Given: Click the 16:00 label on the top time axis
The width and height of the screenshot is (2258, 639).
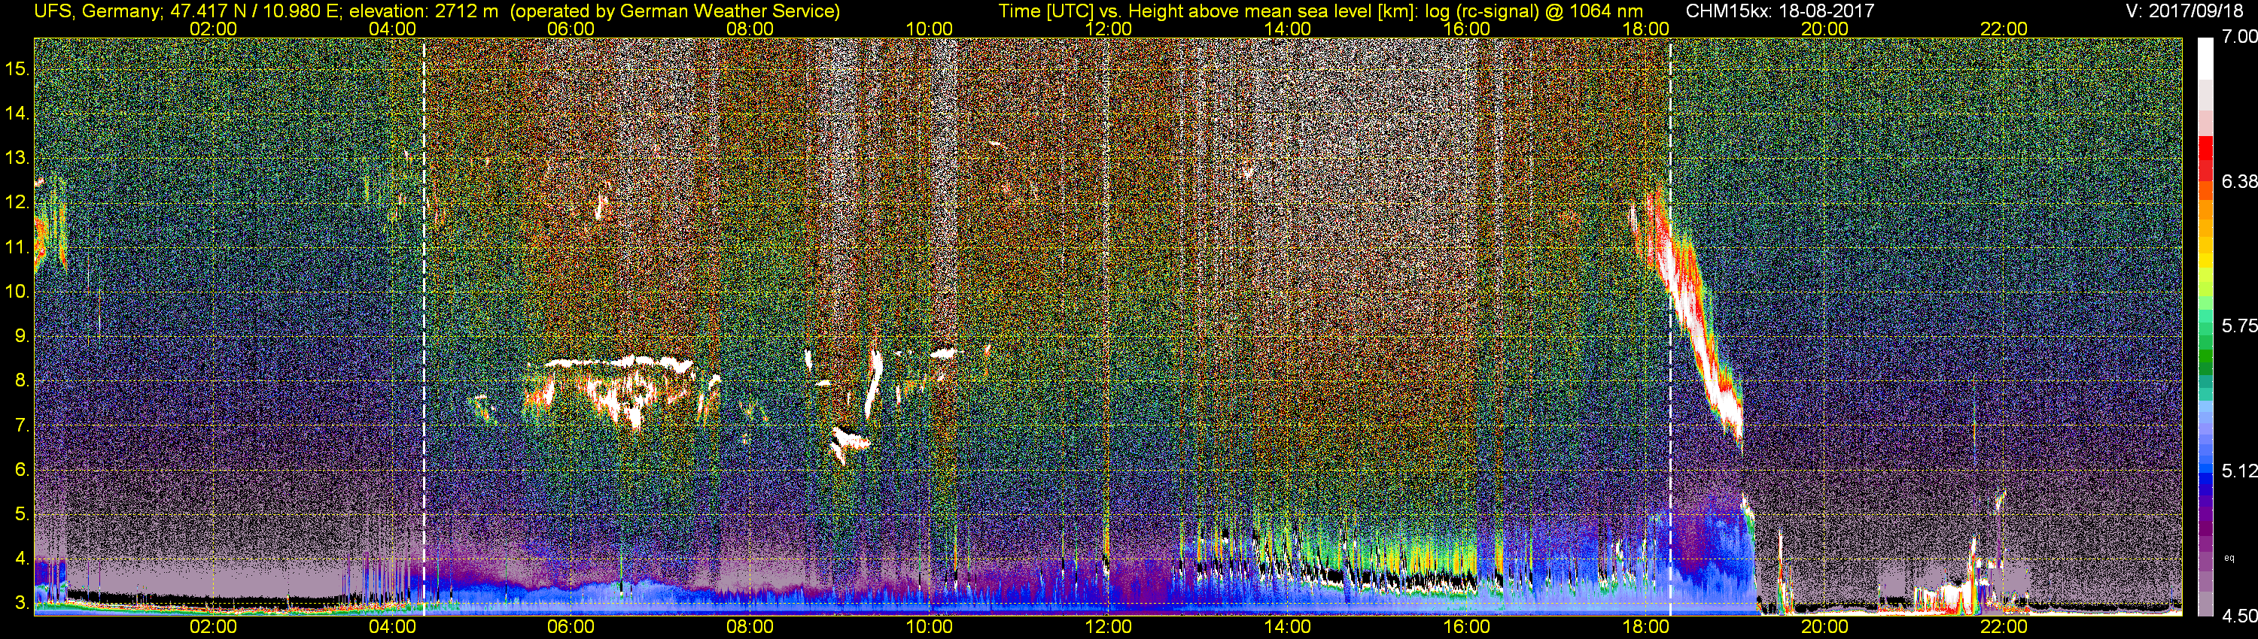Looking at the screenshot, I should 1466,29.
